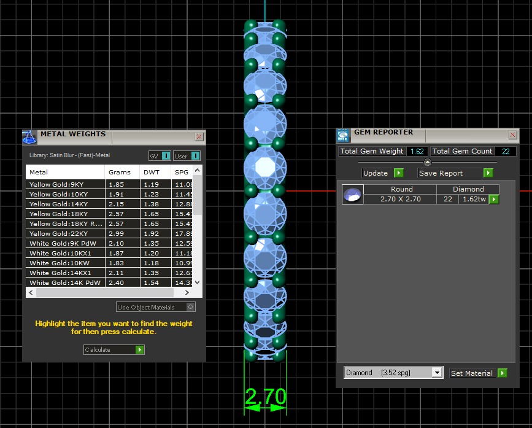The image size is (532, 428).
Task: Click the metal table vertical scrollbar thumb
Action: 198,195
